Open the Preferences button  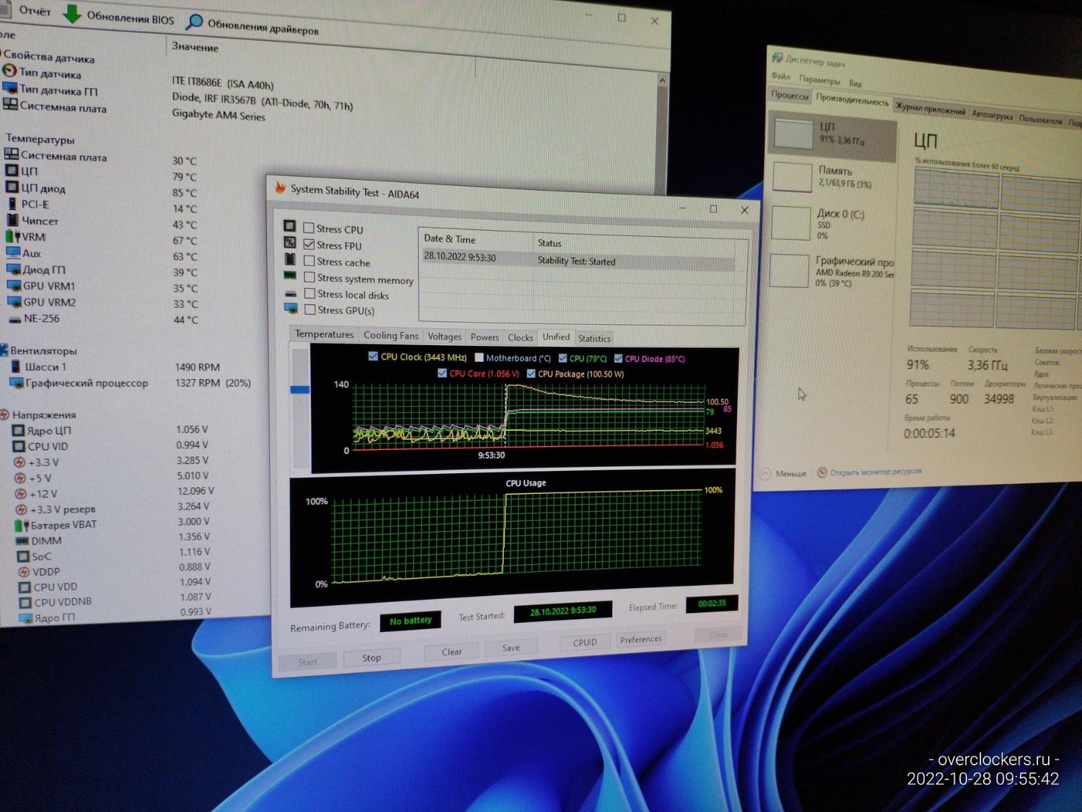point(641,639)
